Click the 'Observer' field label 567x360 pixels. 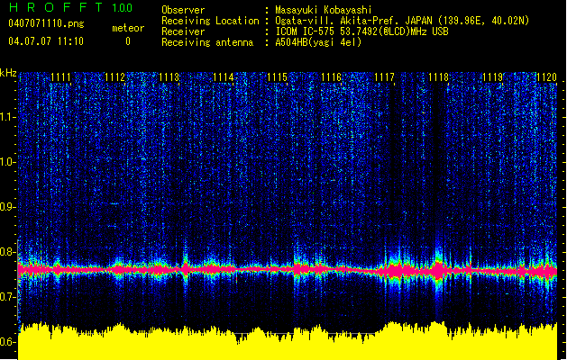tap(183, 10)
